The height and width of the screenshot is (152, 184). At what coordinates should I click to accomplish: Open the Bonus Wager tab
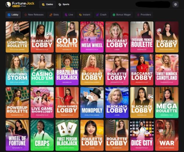122,15
